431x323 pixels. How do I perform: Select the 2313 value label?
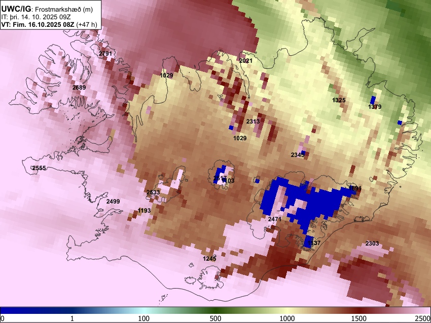pos(253,122)
